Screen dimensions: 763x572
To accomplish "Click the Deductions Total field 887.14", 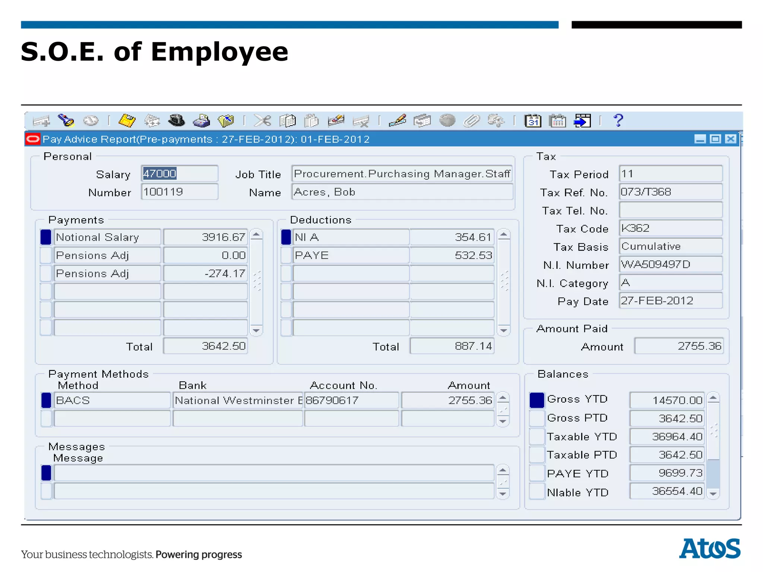I will point(452,346).
